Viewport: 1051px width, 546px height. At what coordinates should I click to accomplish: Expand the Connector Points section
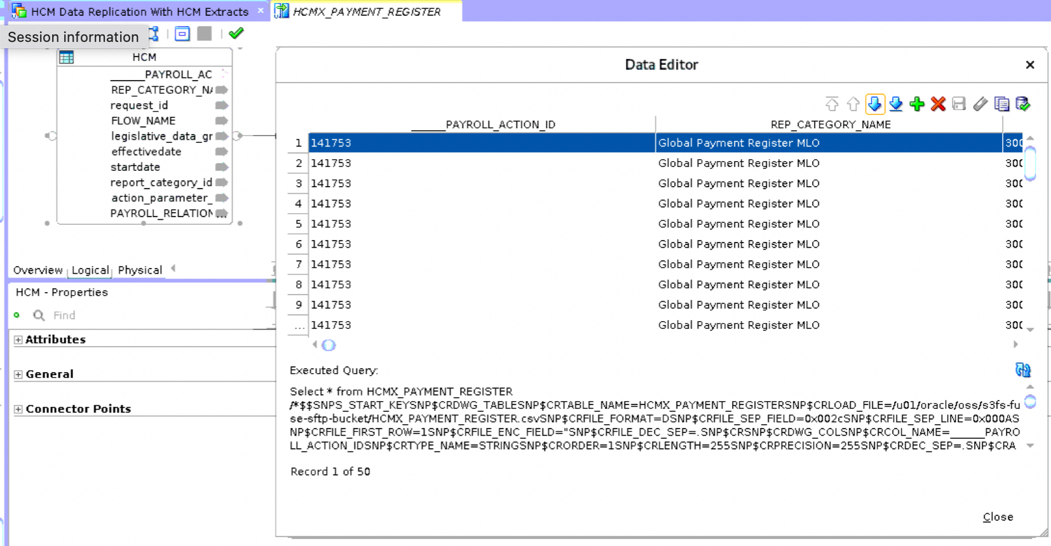(18, 409)
